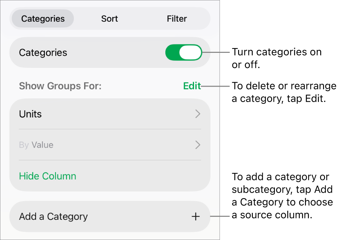Screen dimensions: 341x240
Task: Open the Units group options via its chevron
Action: tap(198, 114)
